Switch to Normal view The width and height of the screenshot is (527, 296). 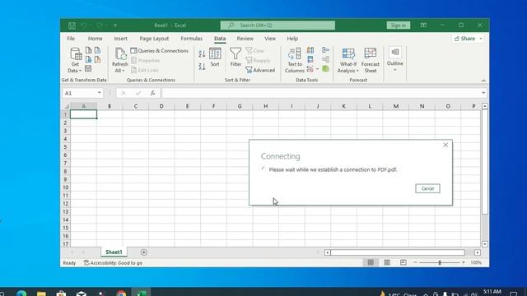(371, 262)
